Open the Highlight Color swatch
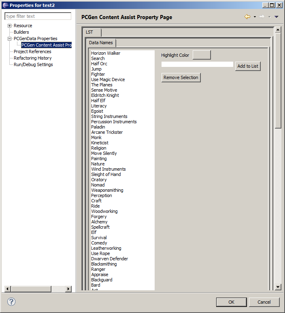The height and width of the screenshot is (313, 285). pyautogui.click(x=202, y=55)
